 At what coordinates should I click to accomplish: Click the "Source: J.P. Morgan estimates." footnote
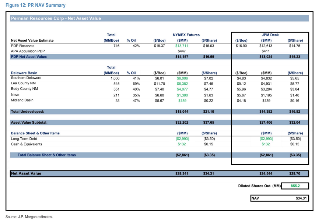29,217
